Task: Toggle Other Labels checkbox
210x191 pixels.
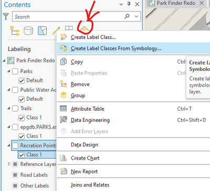Action: (15, 186)
